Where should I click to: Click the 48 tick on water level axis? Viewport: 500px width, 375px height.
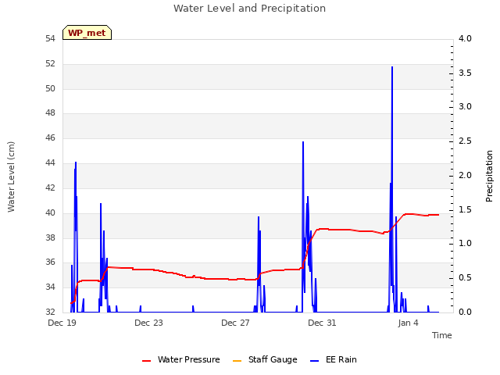click(x=50, y=112)
